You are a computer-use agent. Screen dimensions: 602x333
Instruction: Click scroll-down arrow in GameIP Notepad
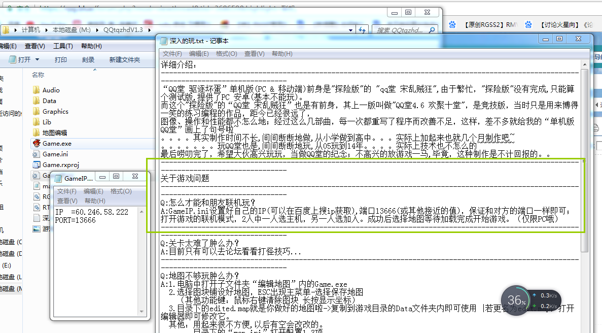[x=141, y=312]
